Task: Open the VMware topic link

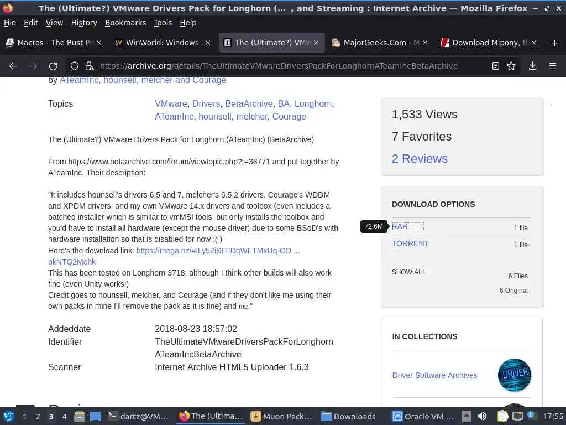Action: (171, 103)
